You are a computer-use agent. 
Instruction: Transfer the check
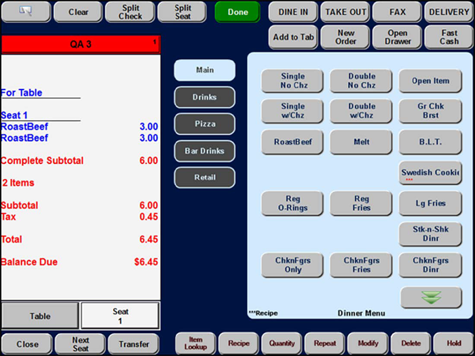pyautogui.click(x=134, y=344)
